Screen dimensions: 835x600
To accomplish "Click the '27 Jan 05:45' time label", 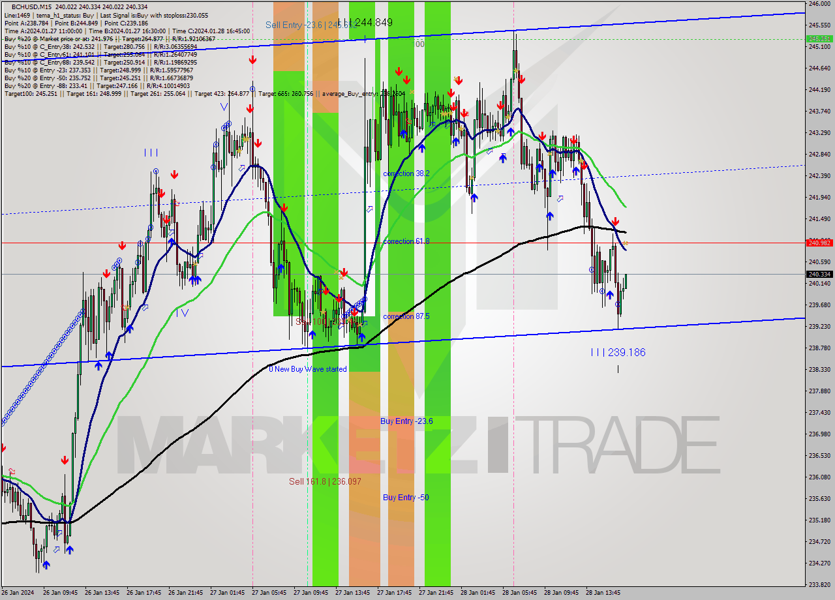I will pos(269,593).
